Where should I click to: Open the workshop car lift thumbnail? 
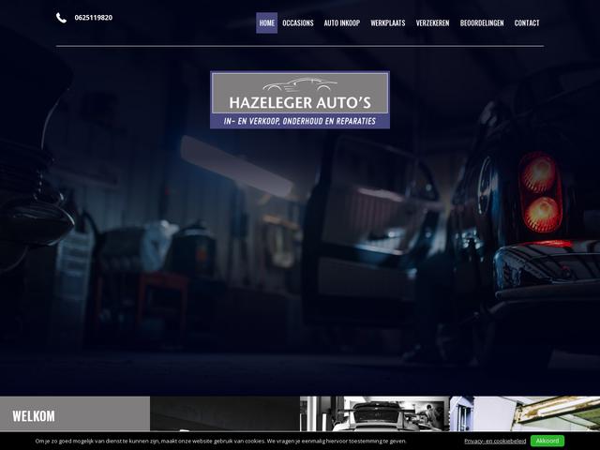tap(524, 413)
